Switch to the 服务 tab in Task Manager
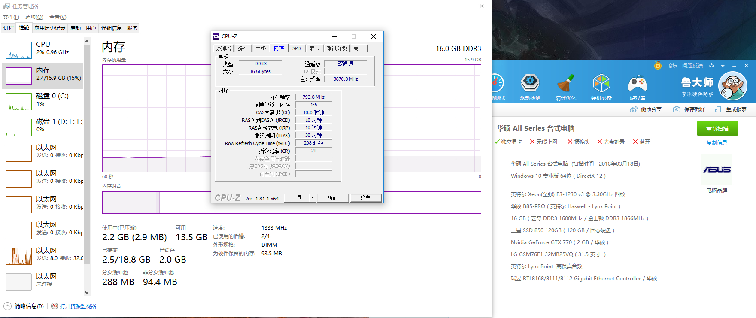This screenshot has height=318, width=756. (132, 28)
